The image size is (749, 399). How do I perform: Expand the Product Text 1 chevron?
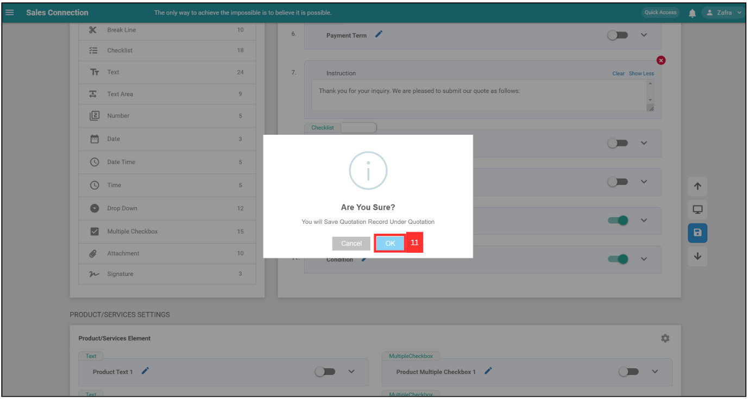(351, 372)
